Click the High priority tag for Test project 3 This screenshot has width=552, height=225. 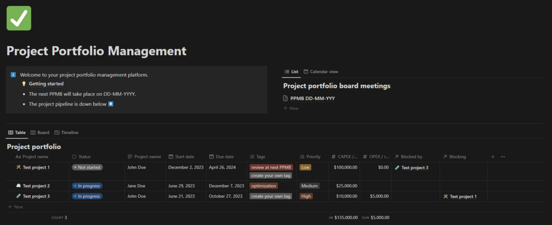(306, 196)
